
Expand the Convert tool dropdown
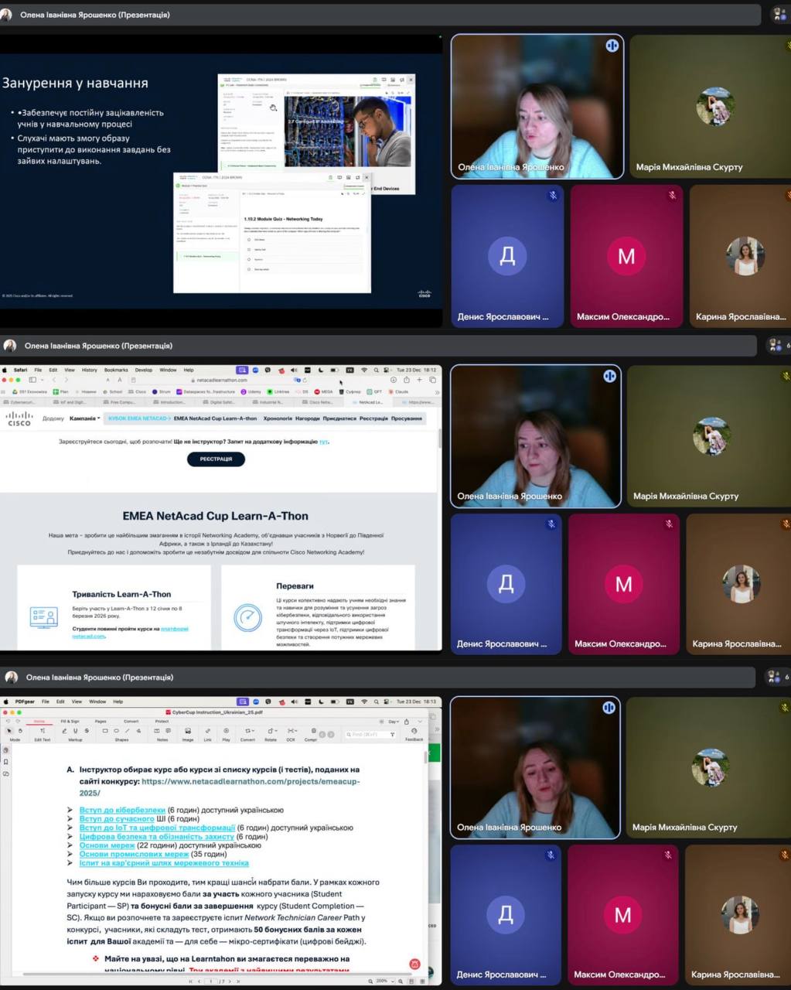(x=247, y=734)
